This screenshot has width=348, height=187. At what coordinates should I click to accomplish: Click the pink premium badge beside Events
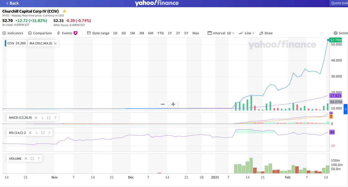[76, 33]
